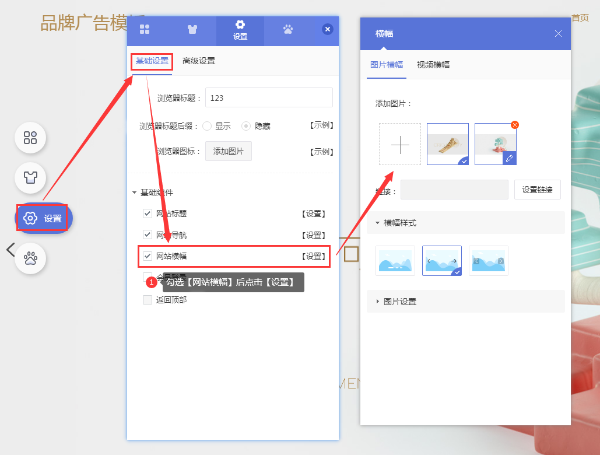Switch to the 高级设置 tab
This screenshot has width=600, height=455.
point(199,61)
